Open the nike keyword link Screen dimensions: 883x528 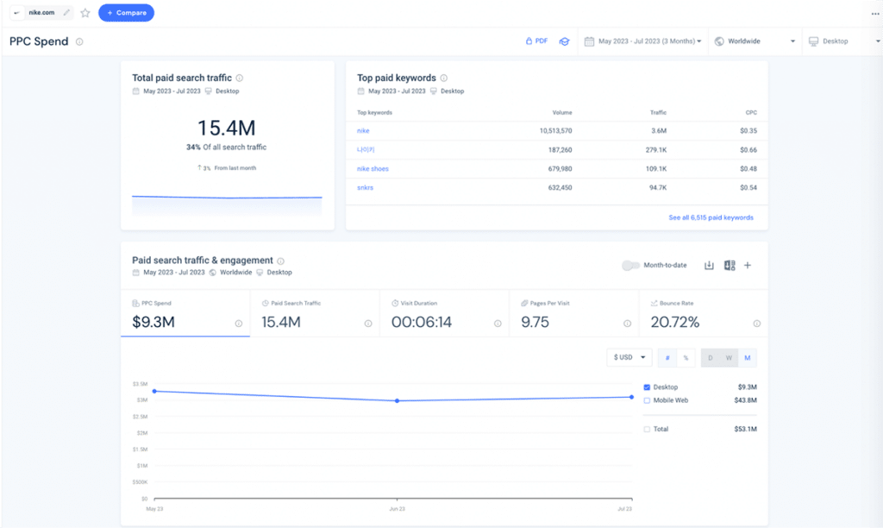pyautogui.click(x=363, y=131)
